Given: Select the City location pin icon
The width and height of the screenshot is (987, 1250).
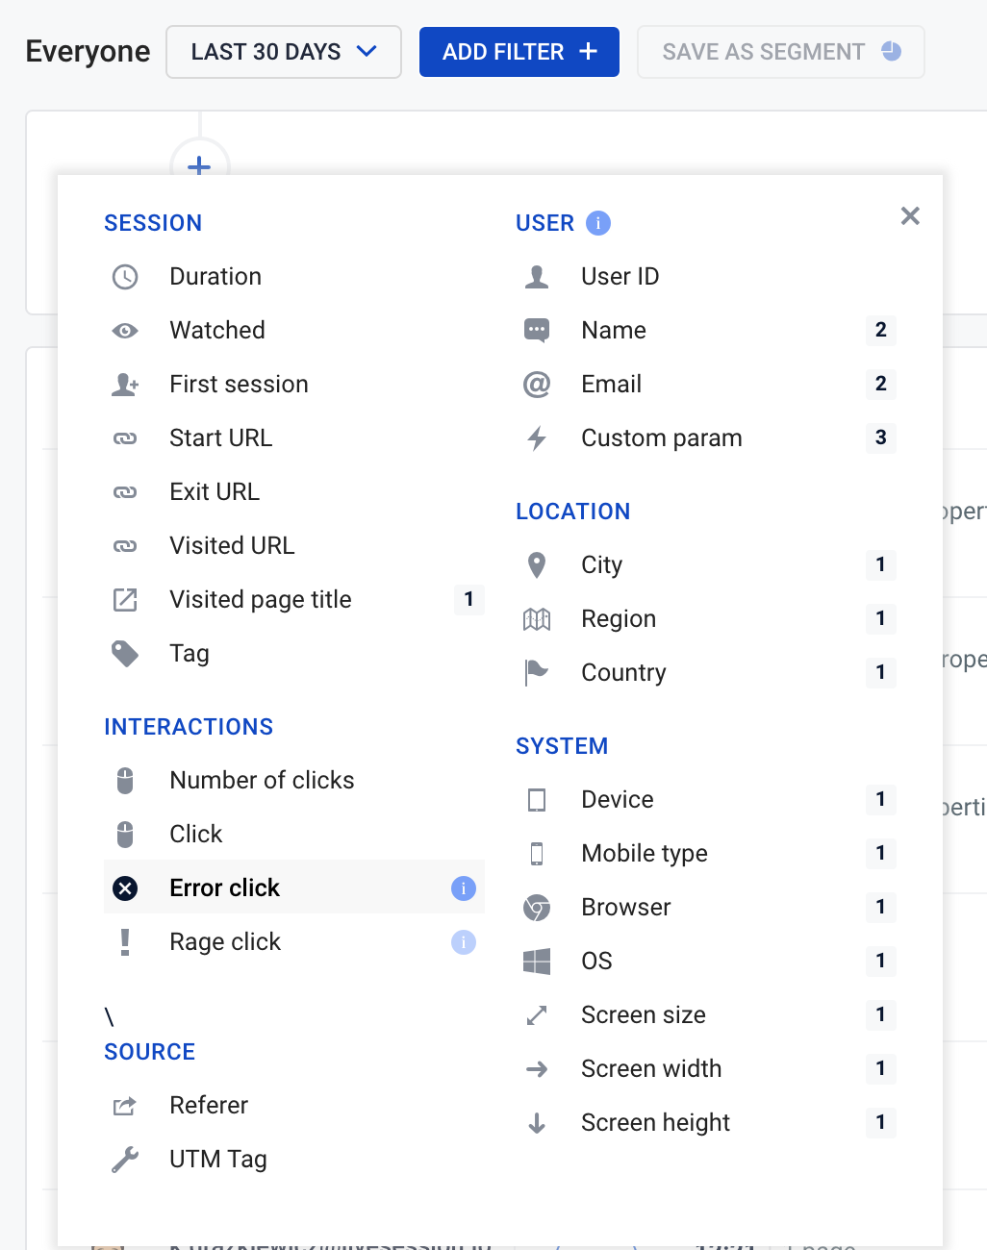Looking at the screenshot, I should pos(537,564).
